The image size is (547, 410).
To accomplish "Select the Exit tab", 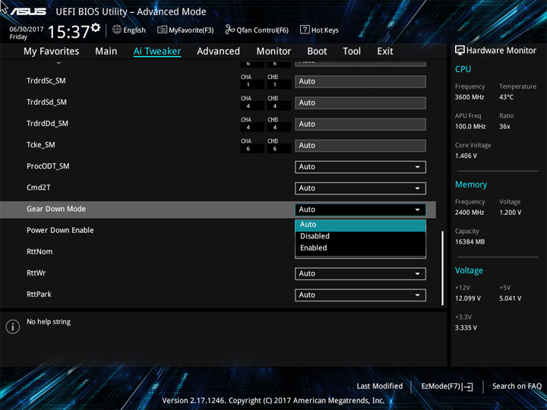I will tap(385, 52).
